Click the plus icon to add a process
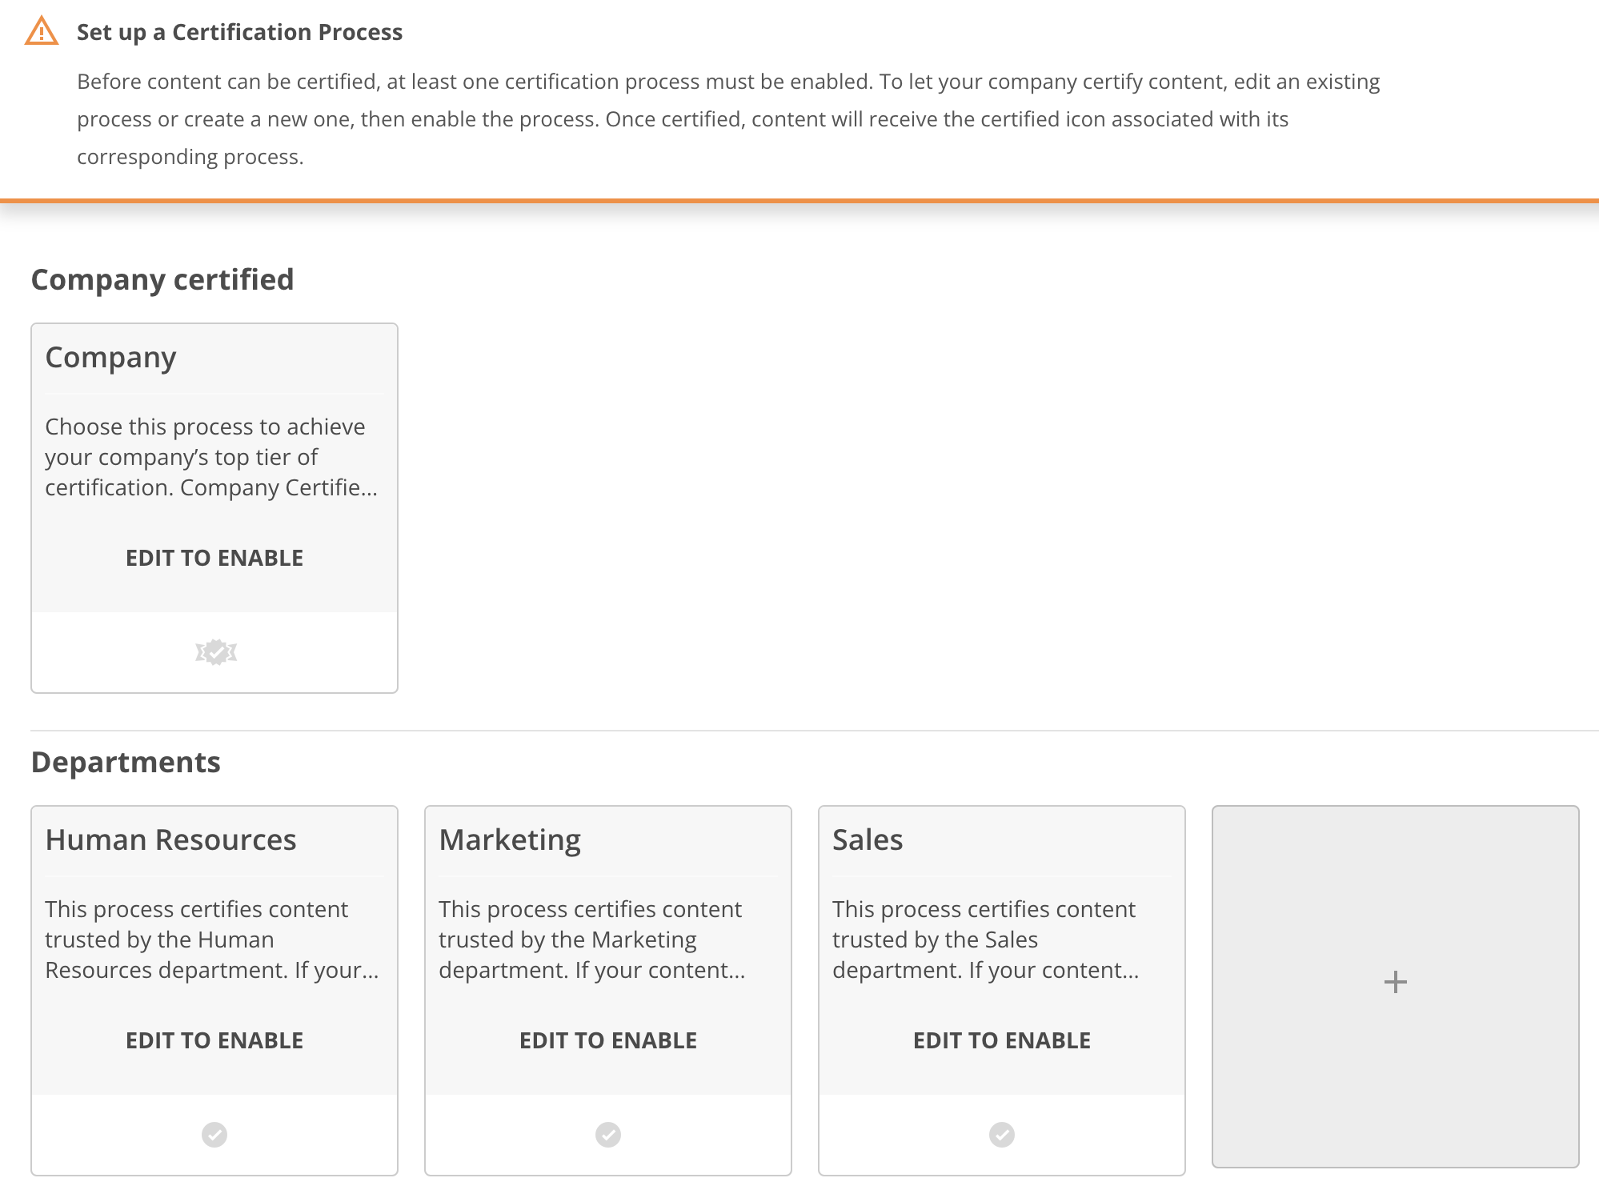1599x1194 pixels. point(1397,981)
